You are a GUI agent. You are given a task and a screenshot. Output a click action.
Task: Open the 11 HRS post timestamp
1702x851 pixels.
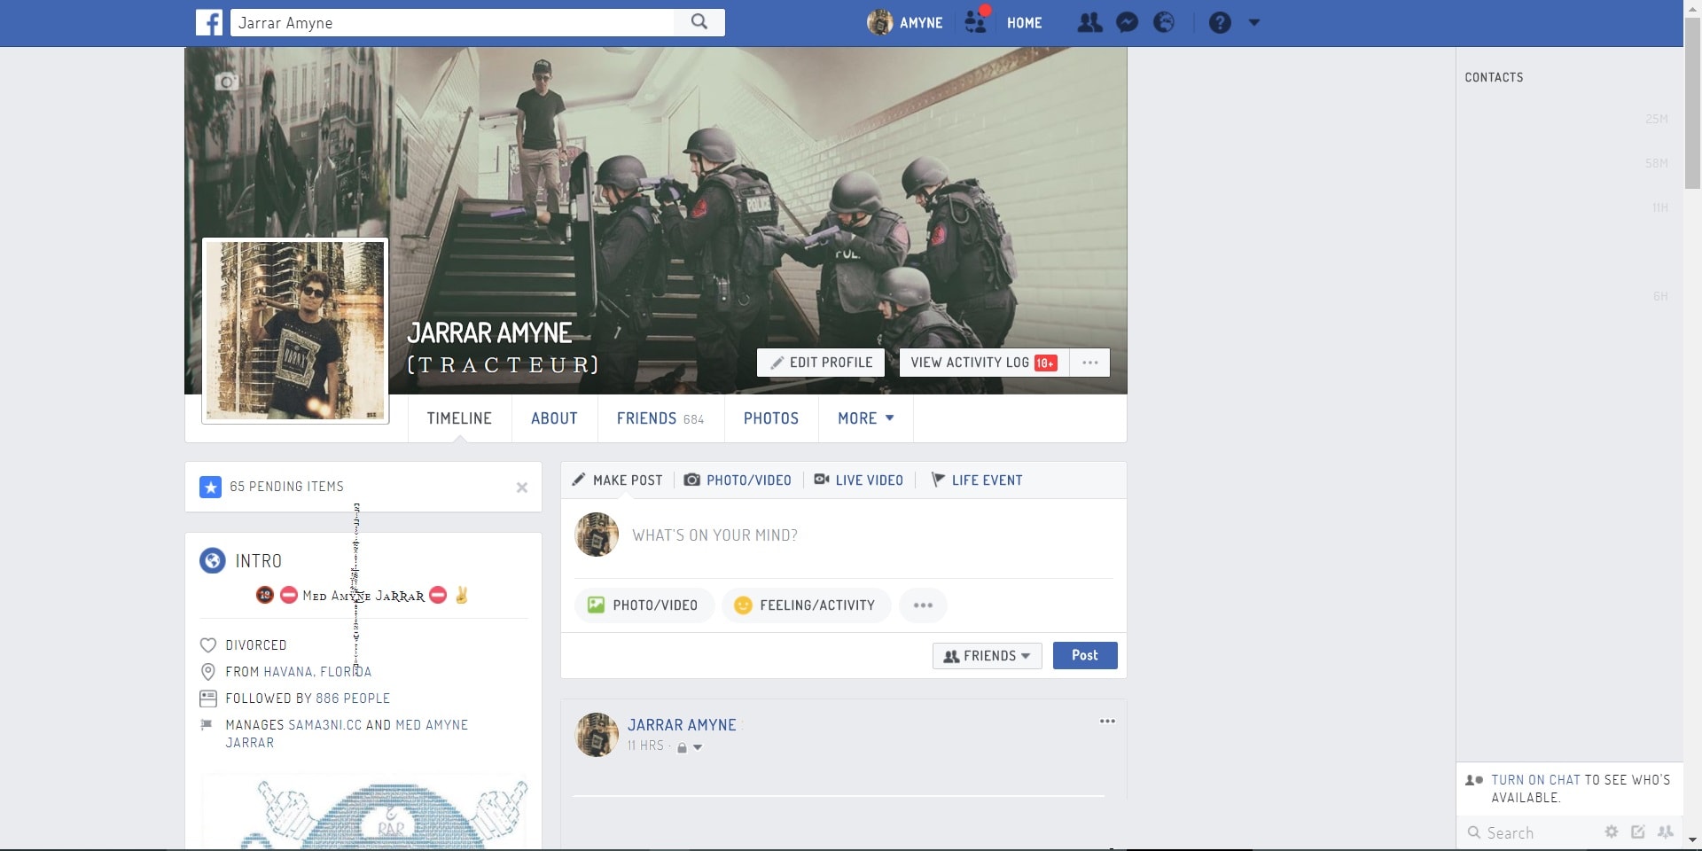click(645, 746)
